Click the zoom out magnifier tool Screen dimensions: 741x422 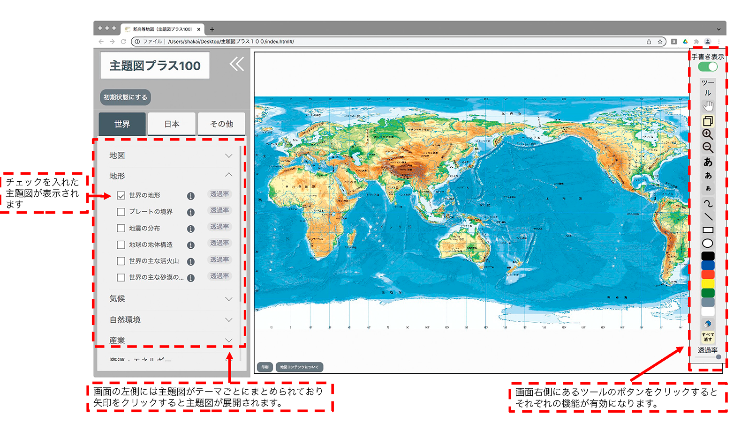(708, 148)
